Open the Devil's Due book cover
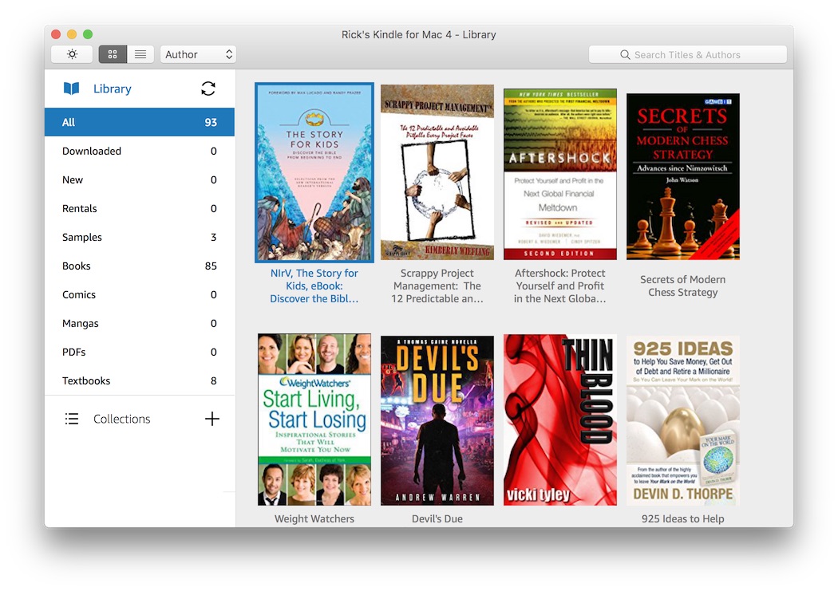The height and width of the screenshot is (591, 838). click(437, 420)
